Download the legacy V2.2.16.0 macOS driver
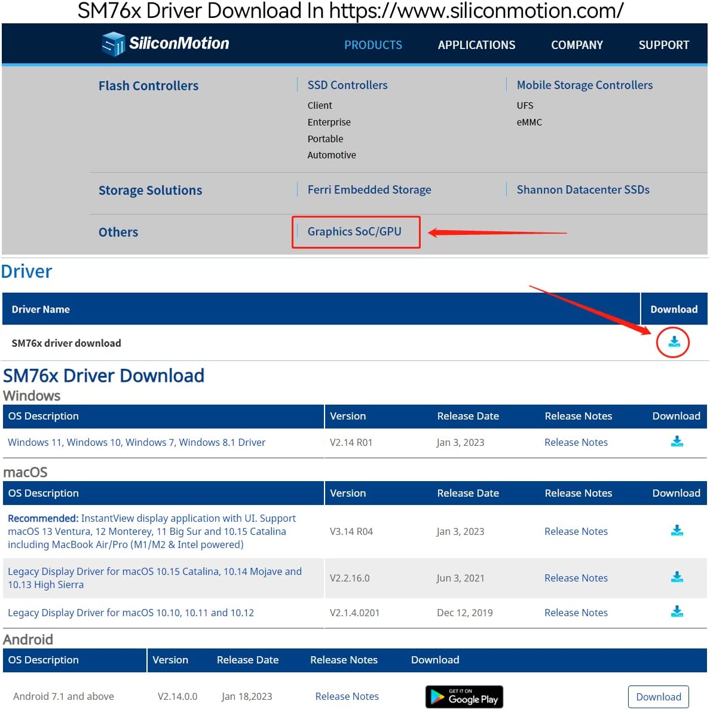Image resolution: width=710 pixels, height=710 pixels. 677,577
